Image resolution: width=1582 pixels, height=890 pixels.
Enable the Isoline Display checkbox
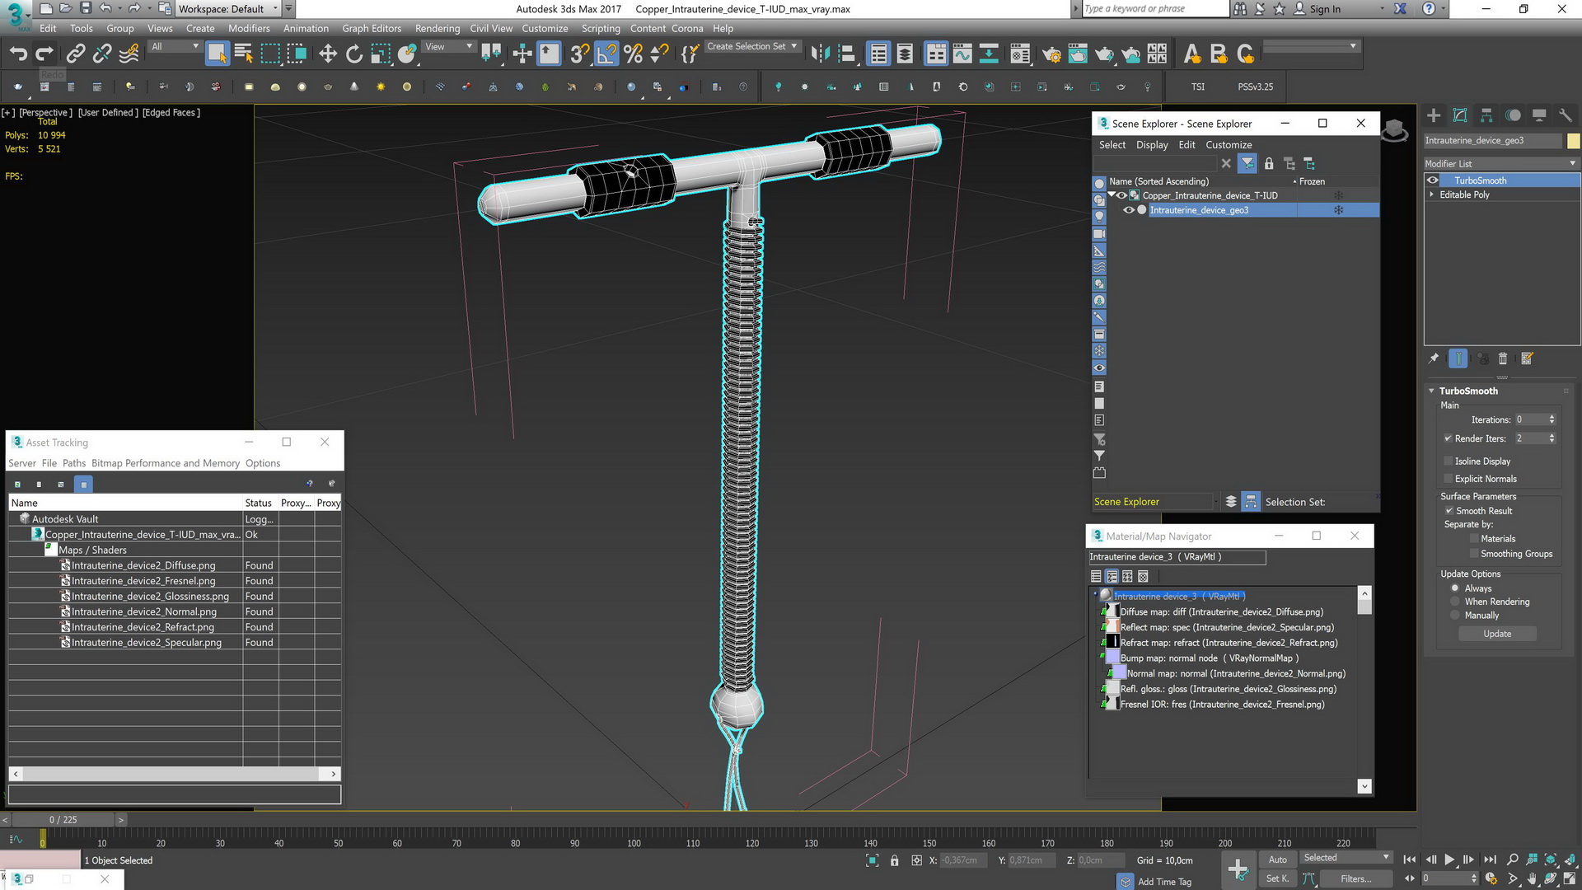(x=1449, y=461)
